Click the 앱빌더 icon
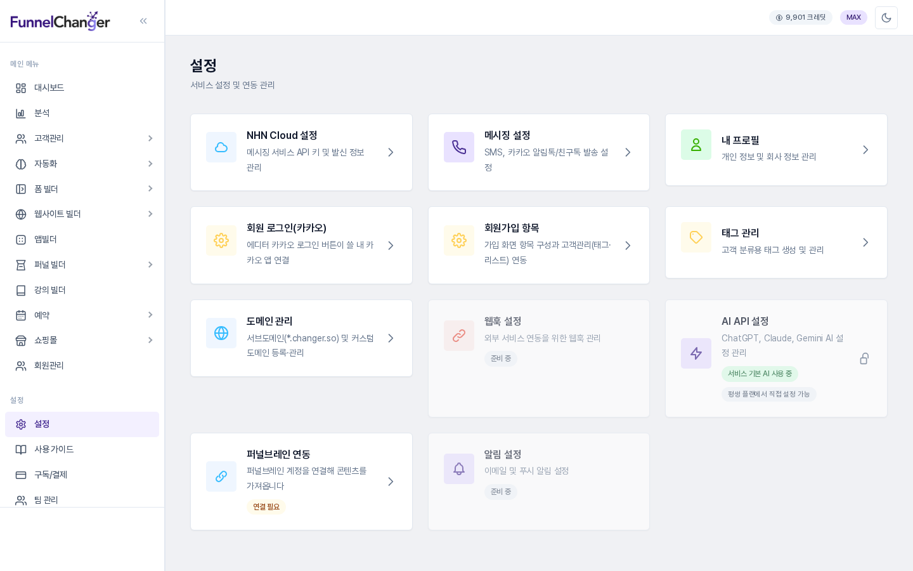Viewport: 913px width, 571px height. pyautogui.click(x=21, y=240)
